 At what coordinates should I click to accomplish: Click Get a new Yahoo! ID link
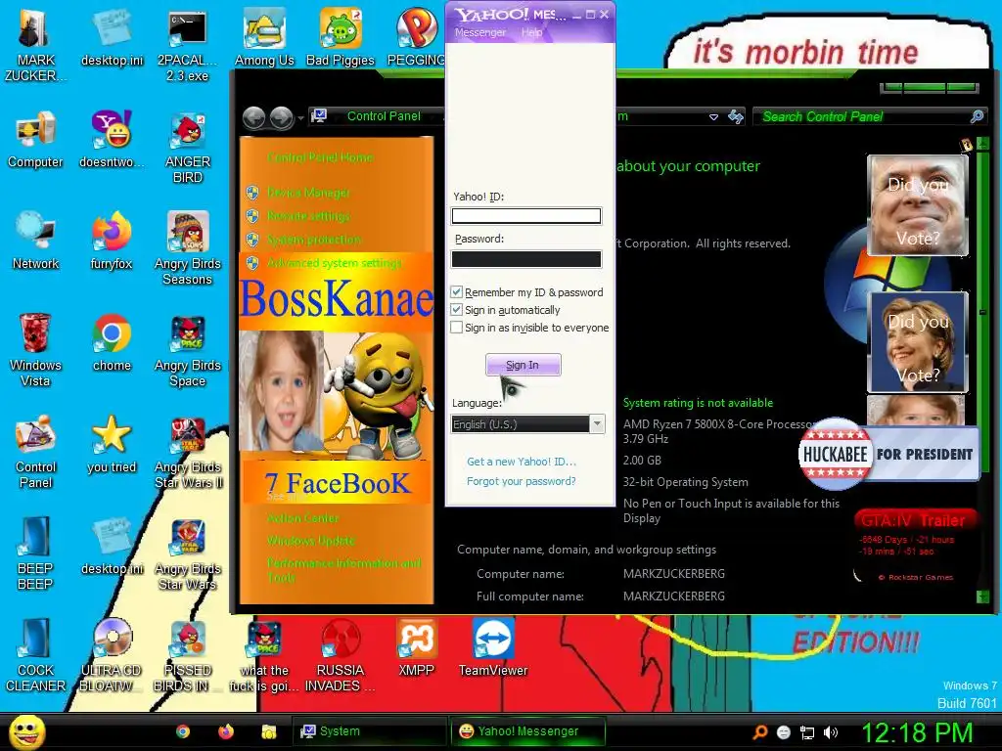point(521,462)
